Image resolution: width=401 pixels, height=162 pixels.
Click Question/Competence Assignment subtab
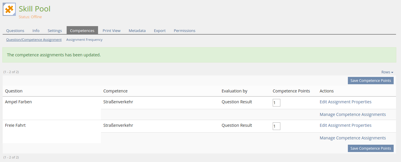(34, 40)
